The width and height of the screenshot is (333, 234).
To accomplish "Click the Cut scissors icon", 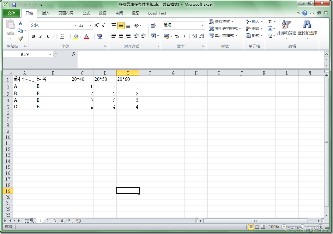I will 21,23.
